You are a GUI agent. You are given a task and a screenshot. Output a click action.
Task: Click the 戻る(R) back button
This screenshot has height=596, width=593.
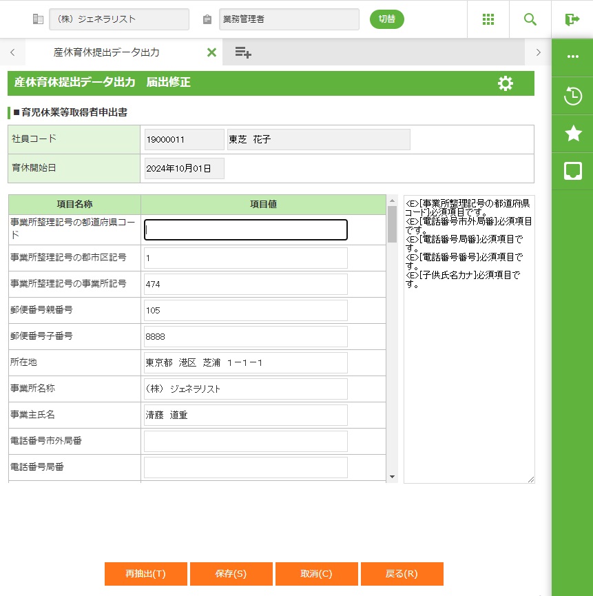click(x=402, y=574)
